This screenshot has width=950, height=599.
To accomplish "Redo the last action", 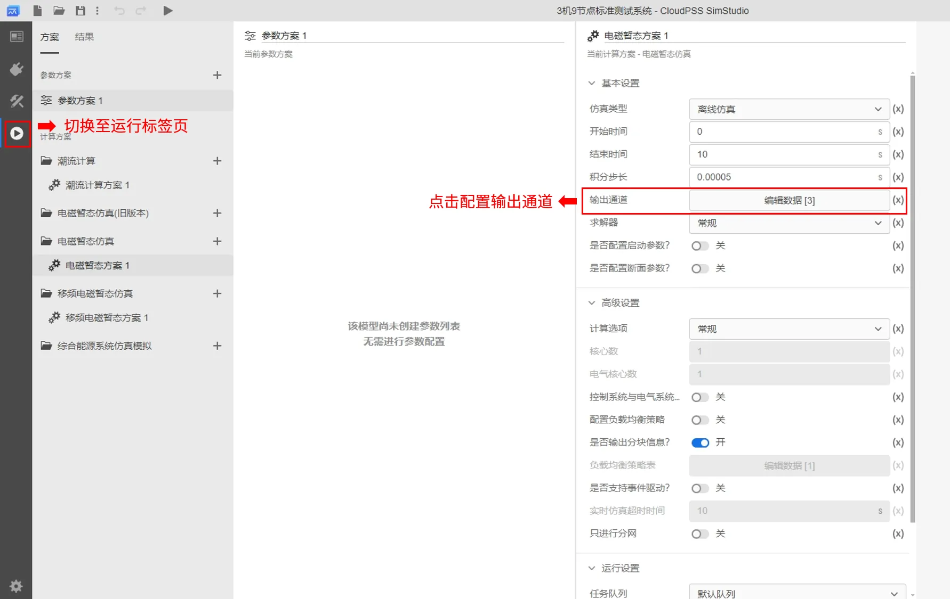I will click(141, 11).
